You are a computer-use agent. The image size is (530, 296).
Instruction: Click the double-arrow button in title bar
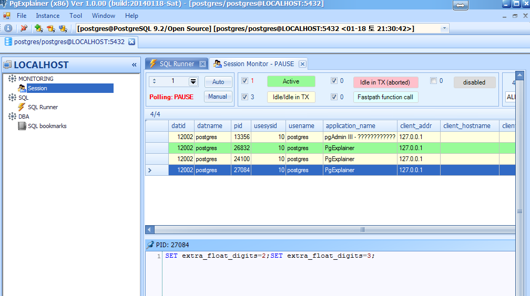click(x=461, y=5)
